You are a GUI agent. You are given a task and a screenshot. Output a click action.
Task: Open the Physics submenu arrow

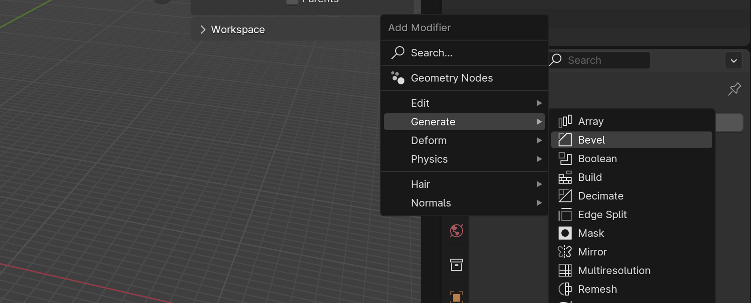(x=539, y=159)
